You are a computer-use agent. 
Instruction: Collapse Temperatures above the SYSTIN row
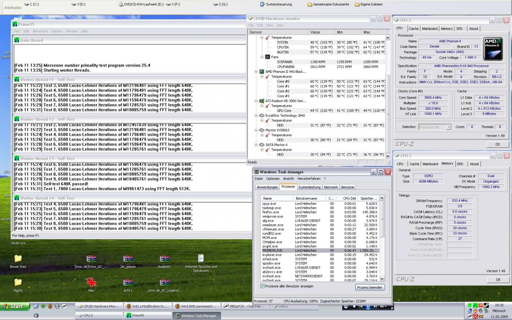click(262, 38)
